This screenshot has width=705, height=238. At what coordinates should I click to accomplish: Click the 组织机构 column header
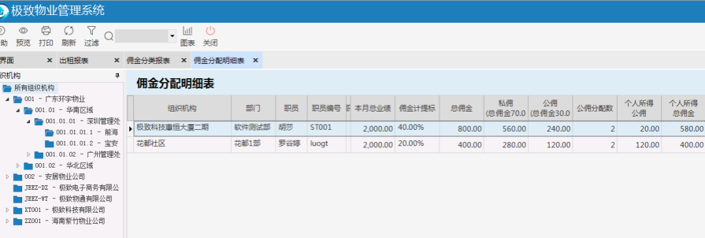click(x=182, y=108)
